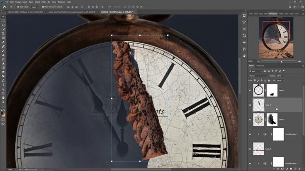Select the Frame tool
The image size is (305, 171).
point(3,38)
